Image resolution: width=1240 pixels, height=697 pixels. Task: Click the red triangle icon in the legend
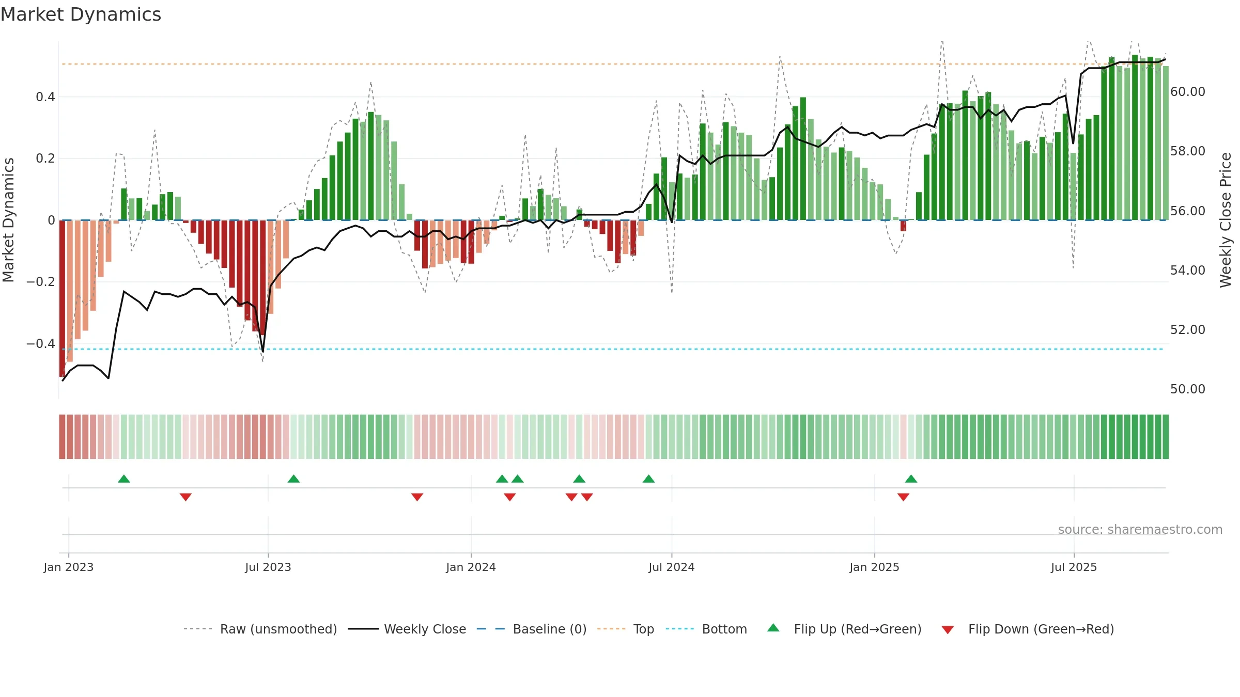pyautogui.click(x=948, y=630)
